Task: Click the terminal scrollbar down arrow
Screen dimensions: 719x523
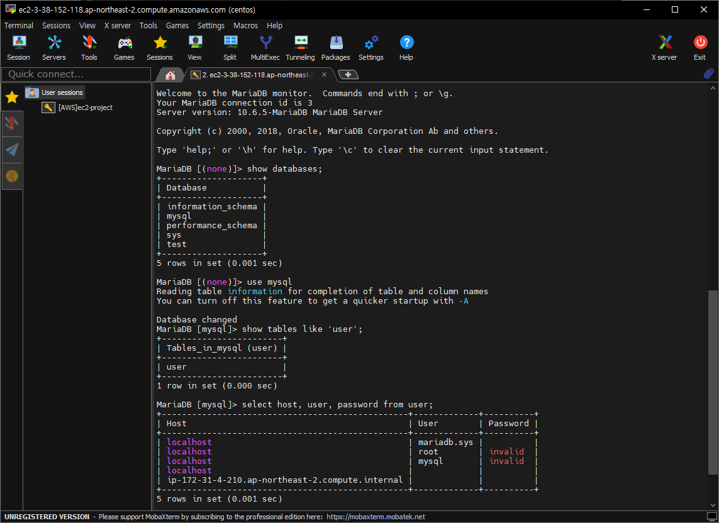Action: pyautogui.click(x=713, y=505)
